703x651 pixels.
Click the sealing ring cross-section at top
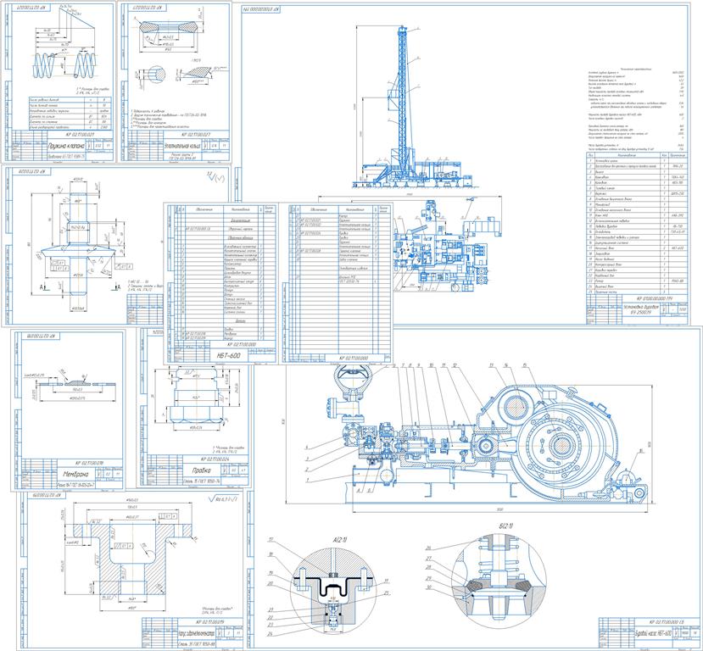coord(168,27)
